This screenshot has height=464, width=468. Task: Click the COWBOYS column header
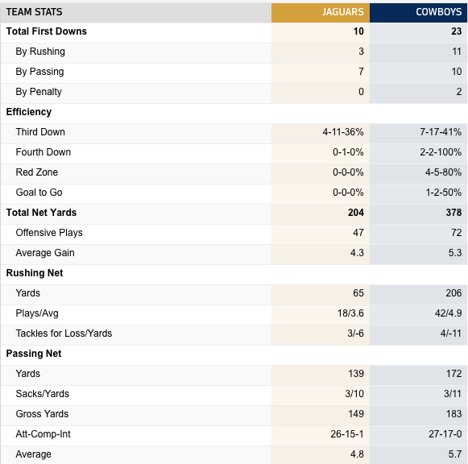pyautogui.click(x=438, y=12)
